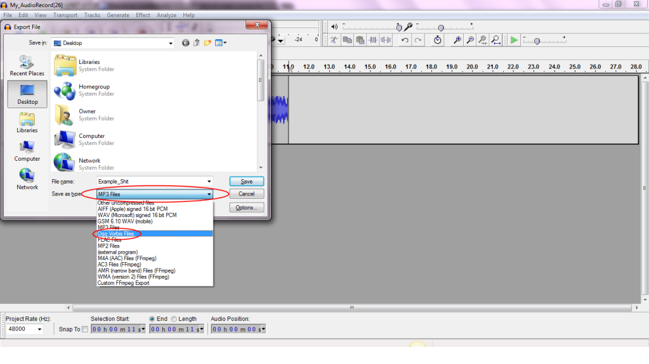Choose WAV (Microsoft) signed 16 bit PCM
This screenshot has width=649, height=364.
pos(155,215)
